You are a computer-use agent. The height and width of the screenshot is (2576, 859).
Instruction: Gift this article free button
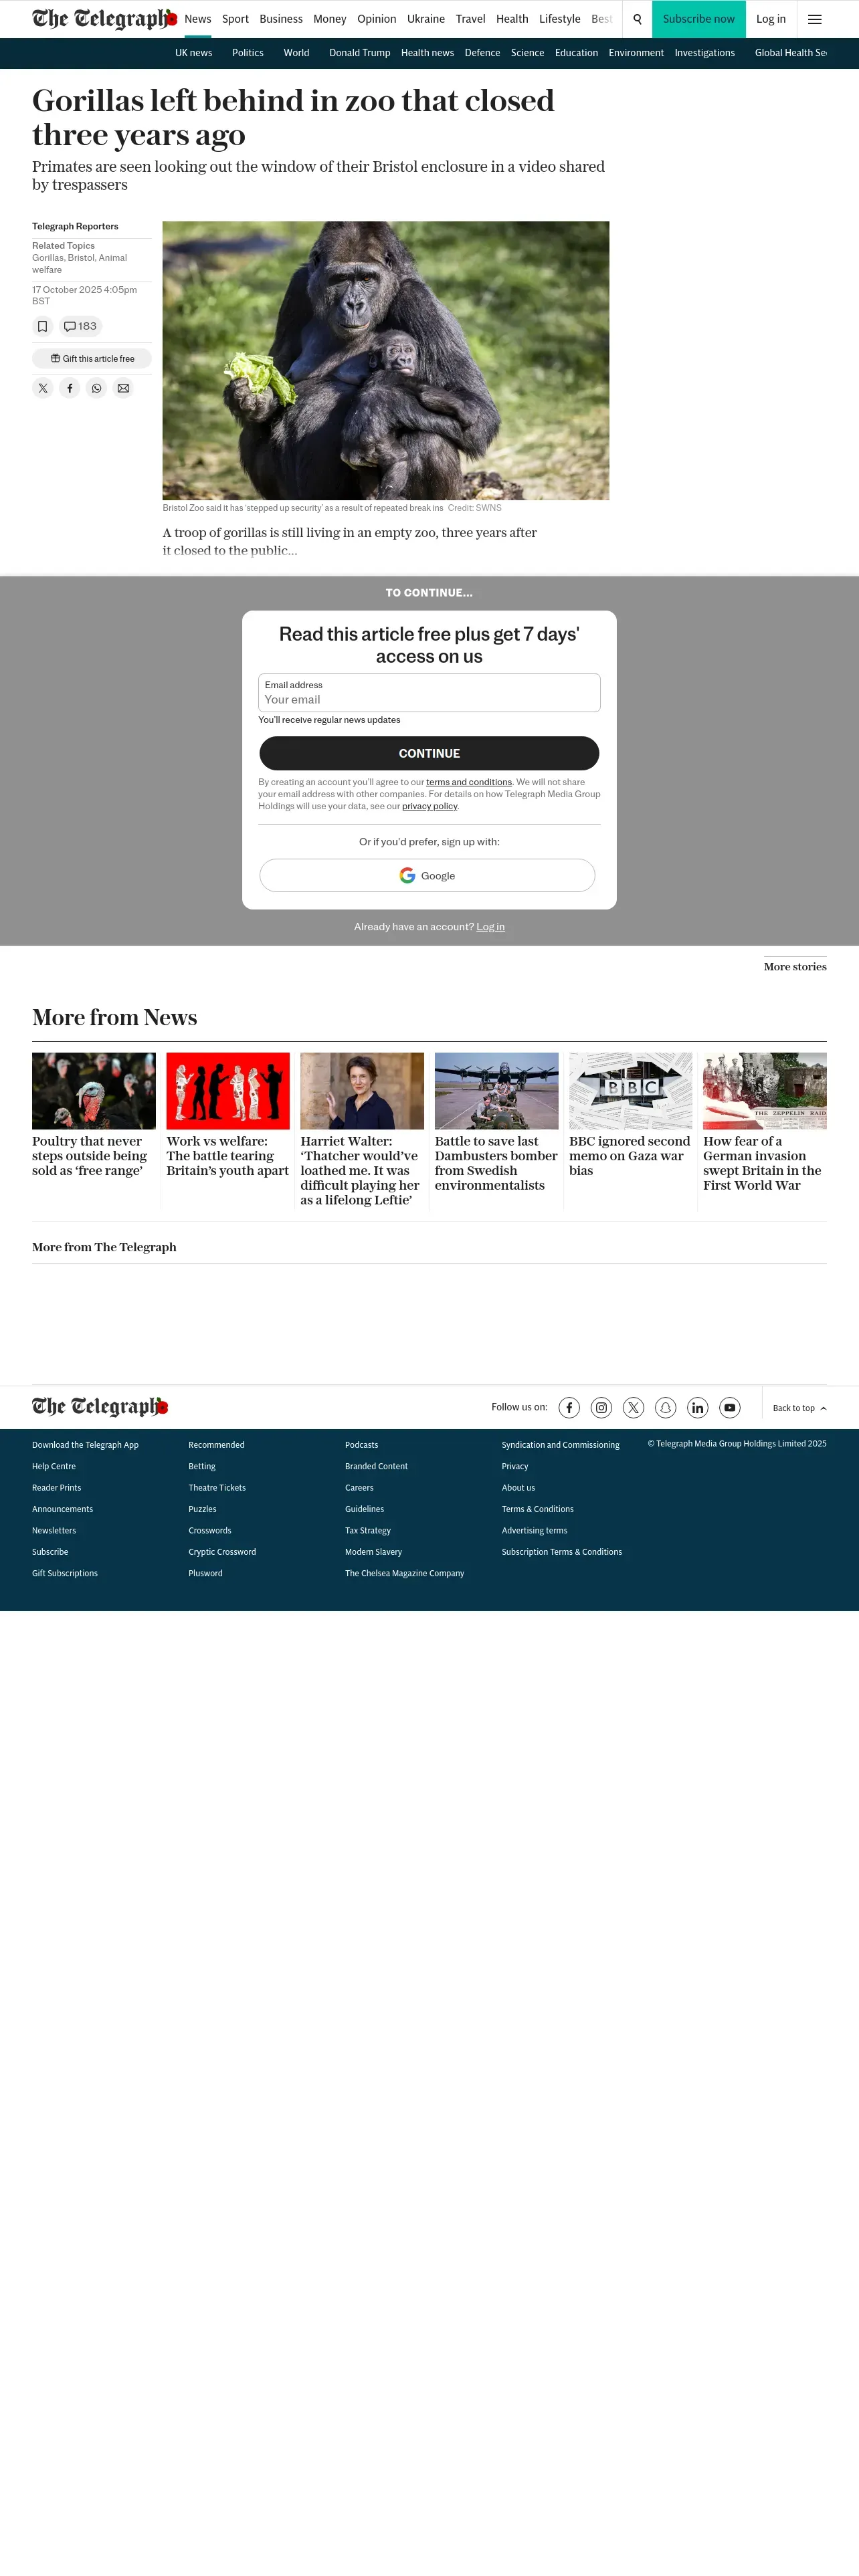[92, 358]
